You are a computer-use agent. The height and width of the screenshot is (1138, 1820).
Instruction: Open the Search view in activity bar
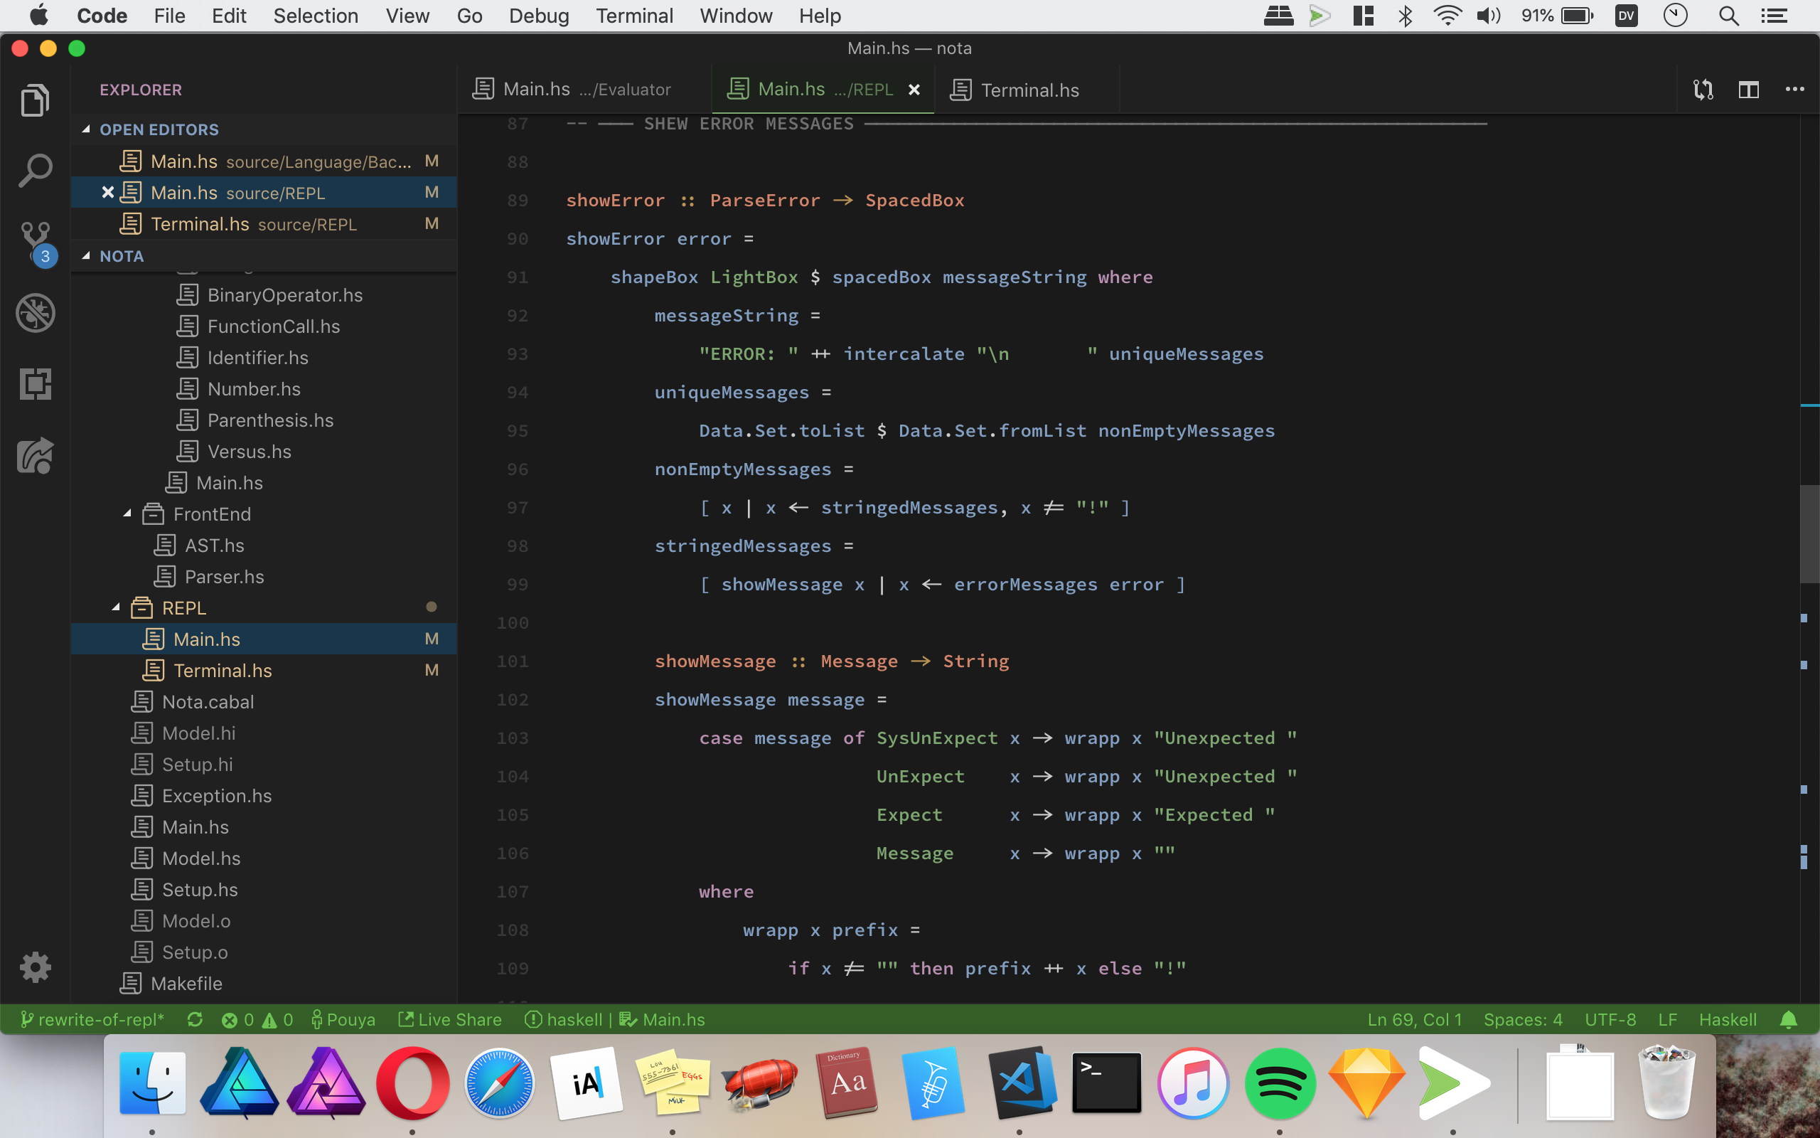pyautogui.click(x=36, y=171)
